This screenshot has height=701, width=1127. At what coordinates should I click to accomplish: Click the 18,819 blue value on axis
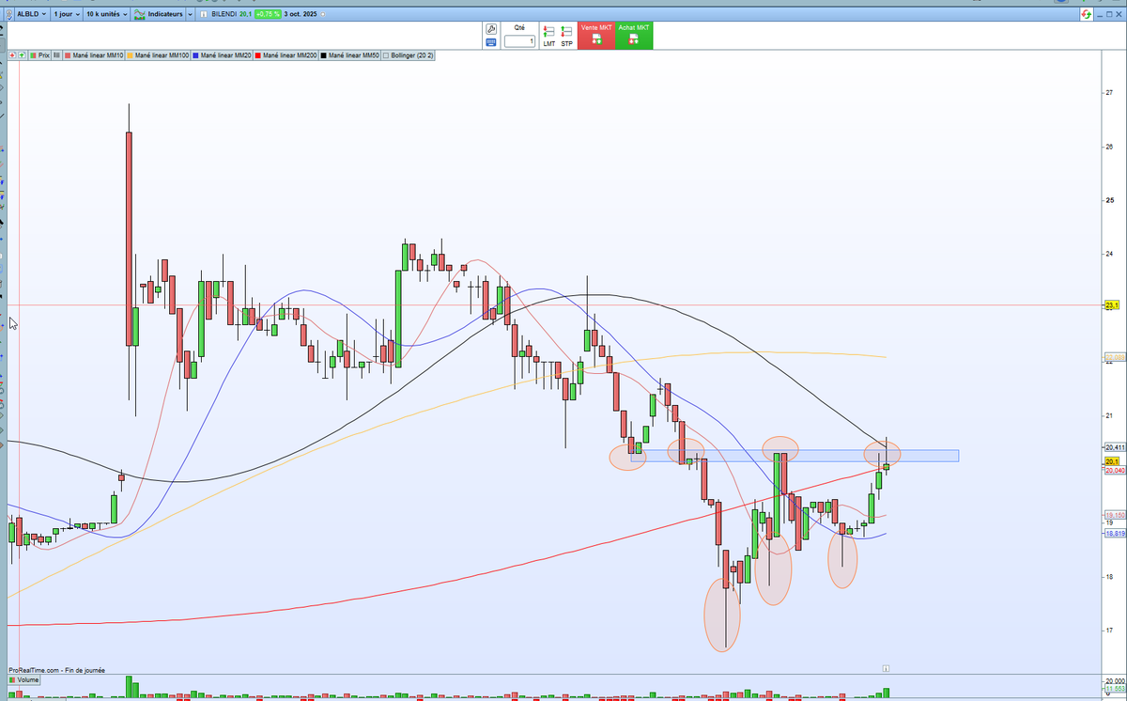[1114, 533]
